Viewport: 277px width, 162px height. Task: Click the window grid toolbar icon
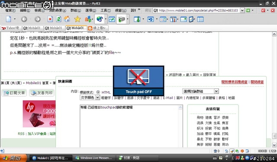[x=163, y=19]
